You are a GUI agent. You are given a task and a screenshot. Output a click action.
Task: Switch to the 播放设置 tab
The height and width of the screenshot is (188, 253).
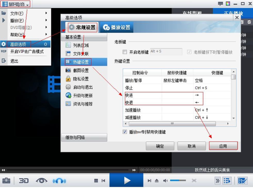pos(117,27)
